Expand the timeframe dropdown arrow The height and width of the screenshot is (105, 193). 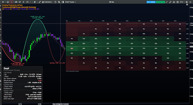30,2
